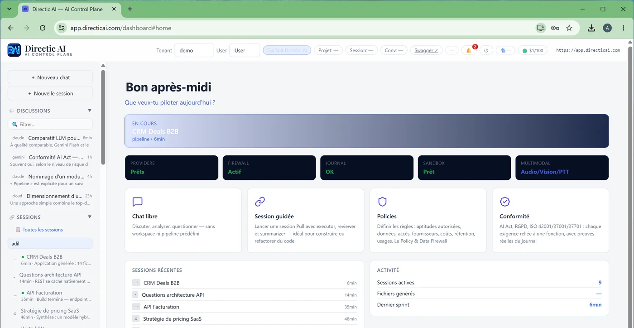Reload the page with the browser refresh icon

click(43, 28)
